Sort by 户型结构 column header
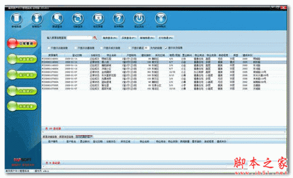This screenshot has width=293, height=178. 131,55
